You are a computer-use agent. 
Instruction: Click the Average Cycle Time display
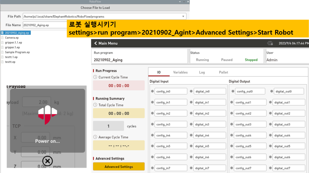pyautogui.click(x=119, y=146)
